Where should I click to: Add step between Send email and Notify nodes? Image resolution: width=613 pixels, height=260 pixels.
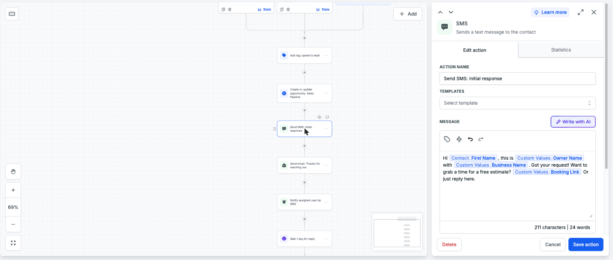pos(305,182)
